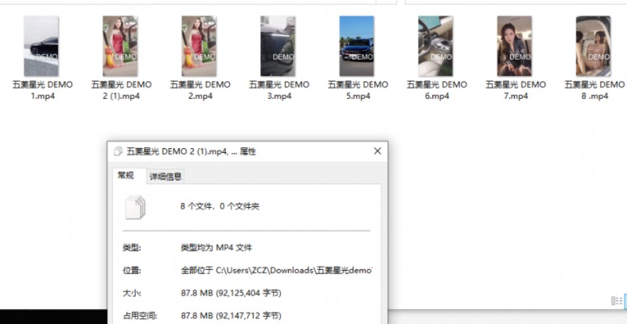Image resolution: width=627 pixels, height=324 pixels.
Task: Click the file name 五菱星光 DEMO 2 (1).mp4
Action: (121, 90)
